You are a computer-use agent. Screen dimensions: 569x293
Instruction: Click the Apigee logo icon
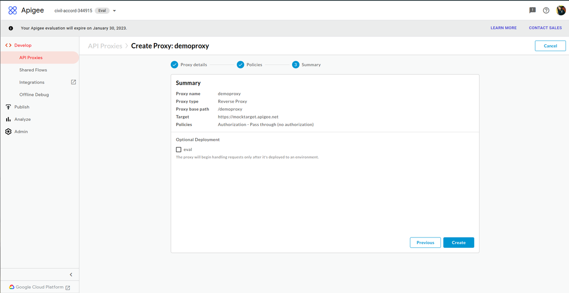(12, 10)
